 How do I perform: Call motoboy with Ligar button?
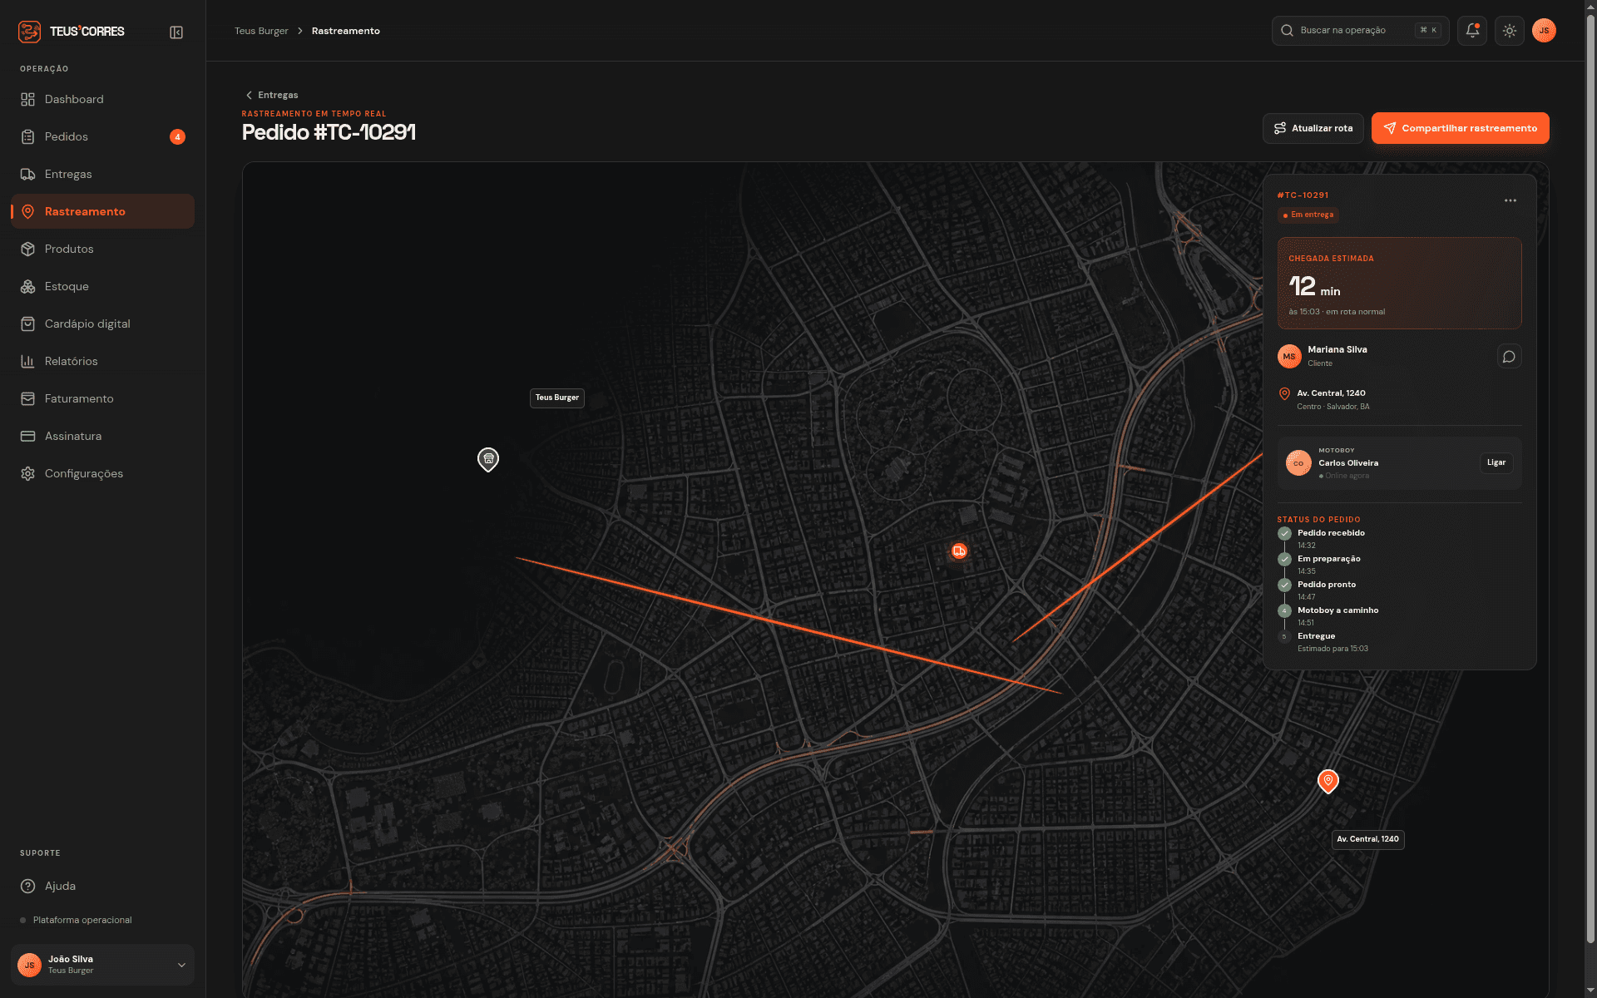(1496, 462)
